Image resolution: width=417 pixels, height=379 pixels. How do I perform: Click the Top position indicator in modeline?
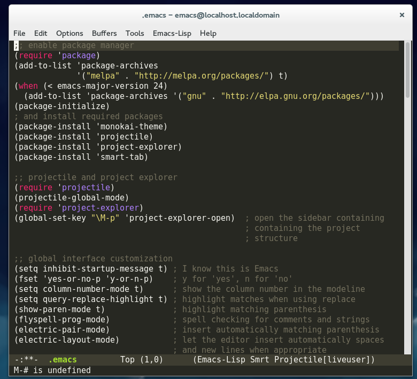click(x=127, y=360)
